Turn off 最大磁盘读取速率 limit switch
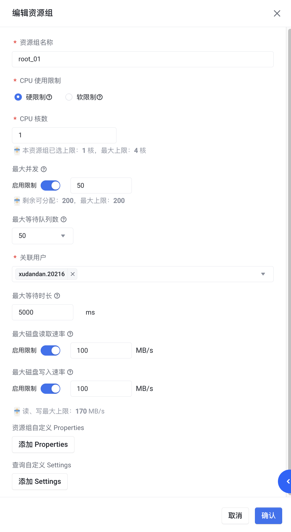291x532 pixels. [x=51, y=350]
